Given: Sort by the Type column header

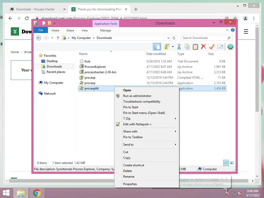Looking at the screenshot, I should 181,54.
